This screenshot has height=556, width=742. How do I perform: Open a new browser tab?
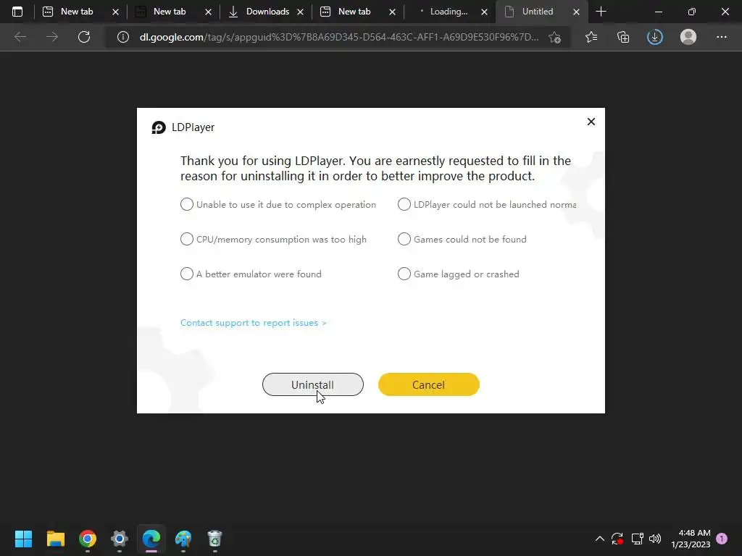(x=601, y=12)
